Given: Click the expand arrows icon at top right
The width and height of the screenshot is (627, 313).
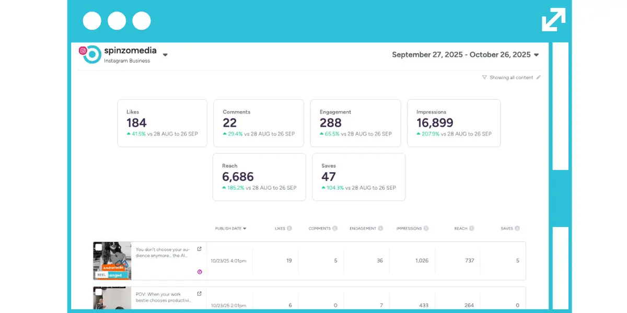Looking at the screenshot, I should (553, 20).
